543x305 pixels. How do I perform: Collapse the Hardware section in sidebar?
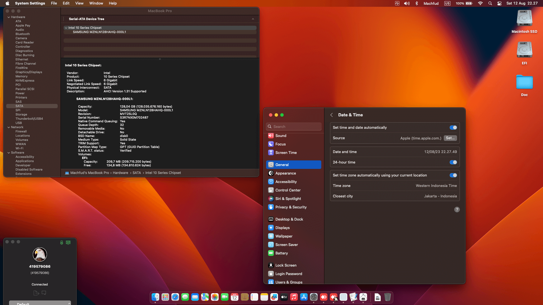(x=9, y=17)
